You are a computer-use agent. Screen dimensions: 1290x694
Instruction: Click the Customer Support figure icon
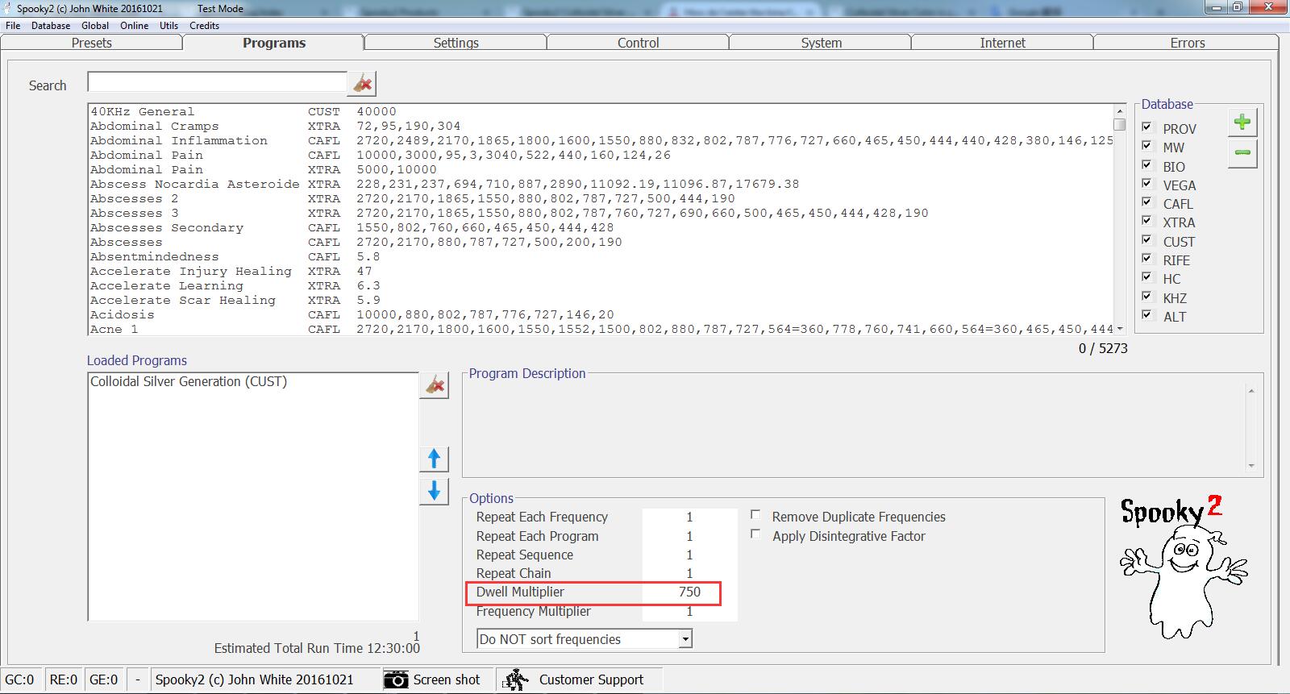click(517, 679)
